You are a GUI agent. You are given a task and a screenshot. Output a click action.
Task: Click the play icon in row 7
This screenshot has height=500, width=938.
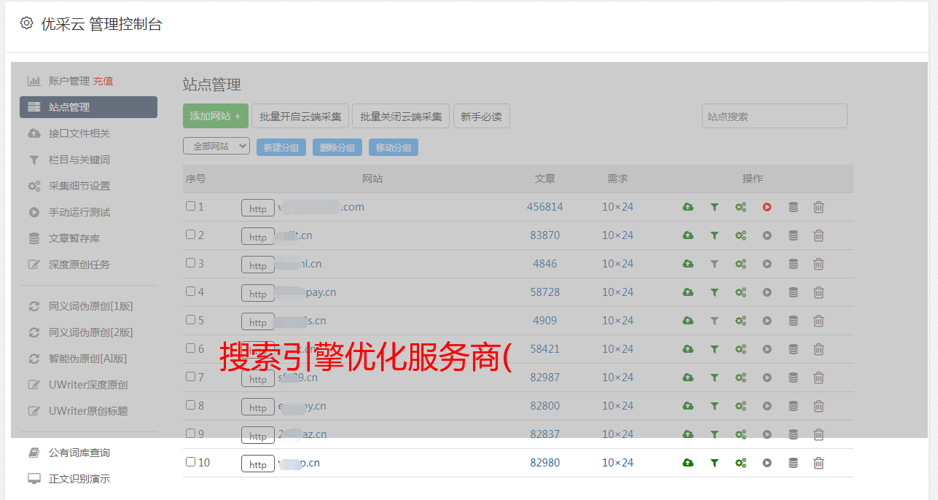pyautogui.click(x=767, y=378)
